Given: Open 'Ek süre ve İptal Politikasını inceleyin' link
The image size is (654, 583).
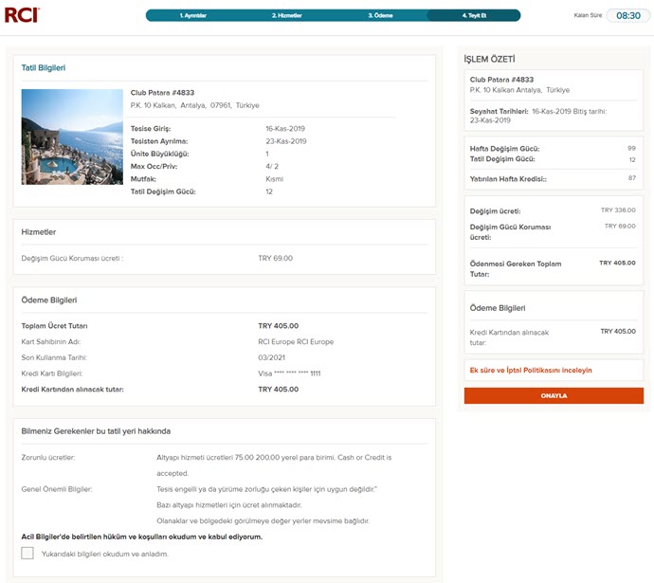Looking at the screenshot, I should 531,370.
